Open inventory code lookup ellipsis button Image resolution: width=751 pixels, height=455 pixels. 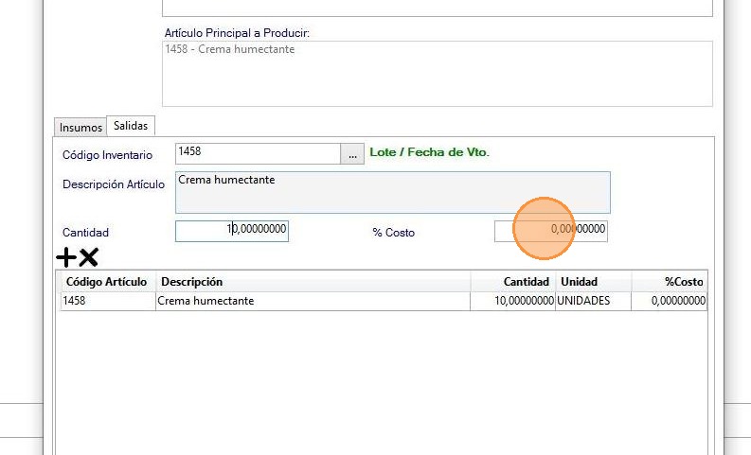point(351,153)
